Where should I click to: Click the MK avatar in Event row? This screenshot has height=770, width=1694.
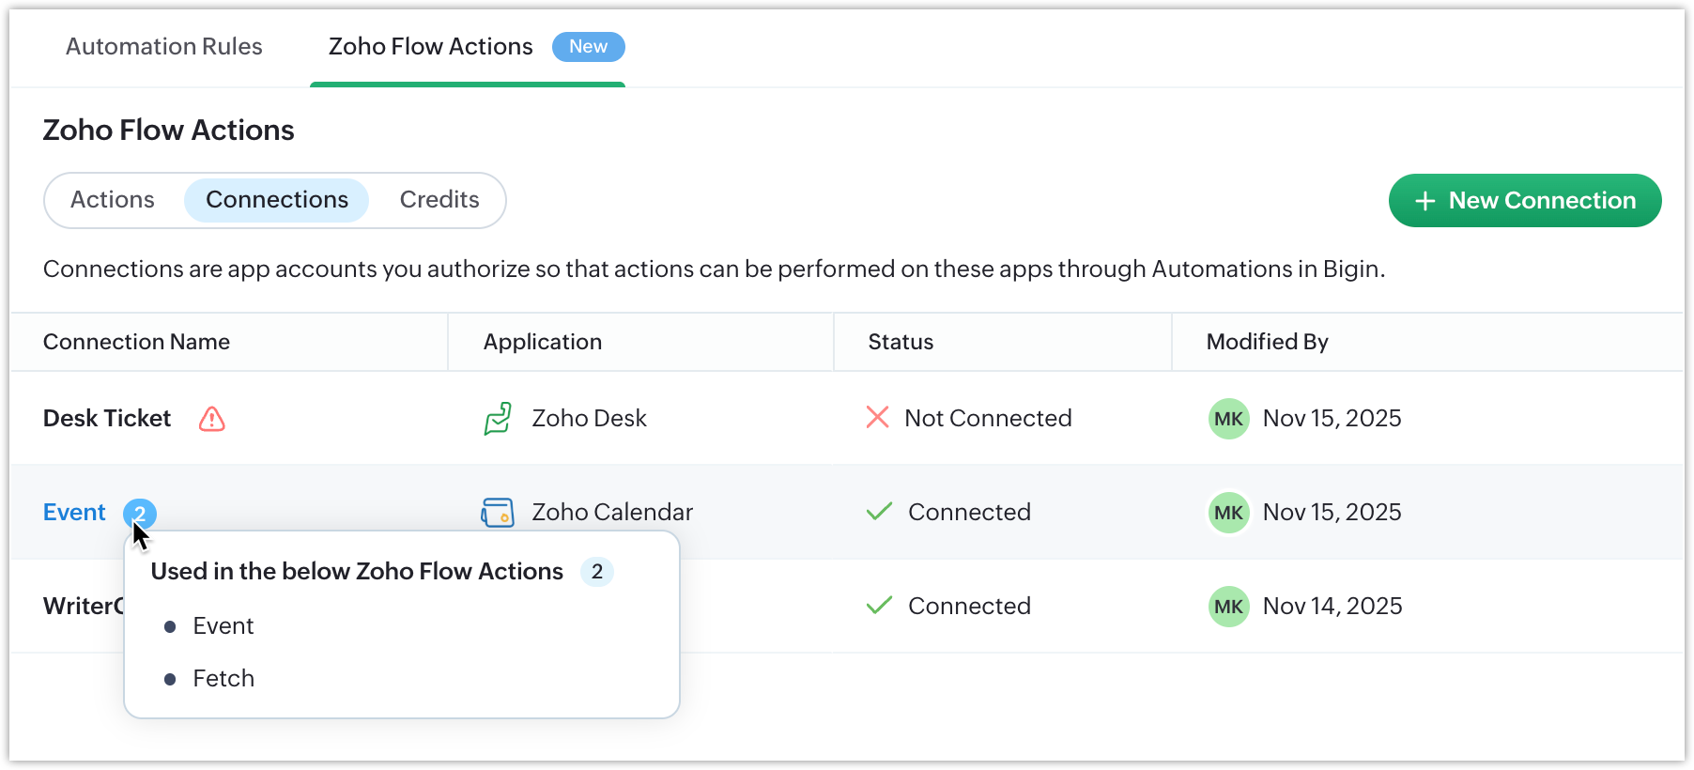[x=1228, y=513]
